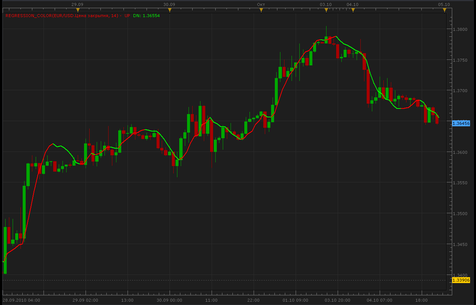Viewport: 476px width, 305px height.
Task: Click the 1.3450 price axis label
Action: coord(460,245)
